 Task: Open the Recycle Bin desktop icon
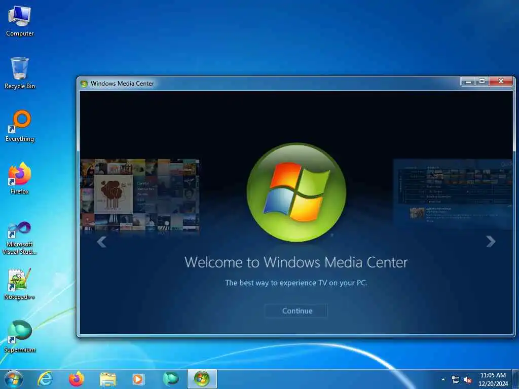pyautogui.click(x=20, y=73)
